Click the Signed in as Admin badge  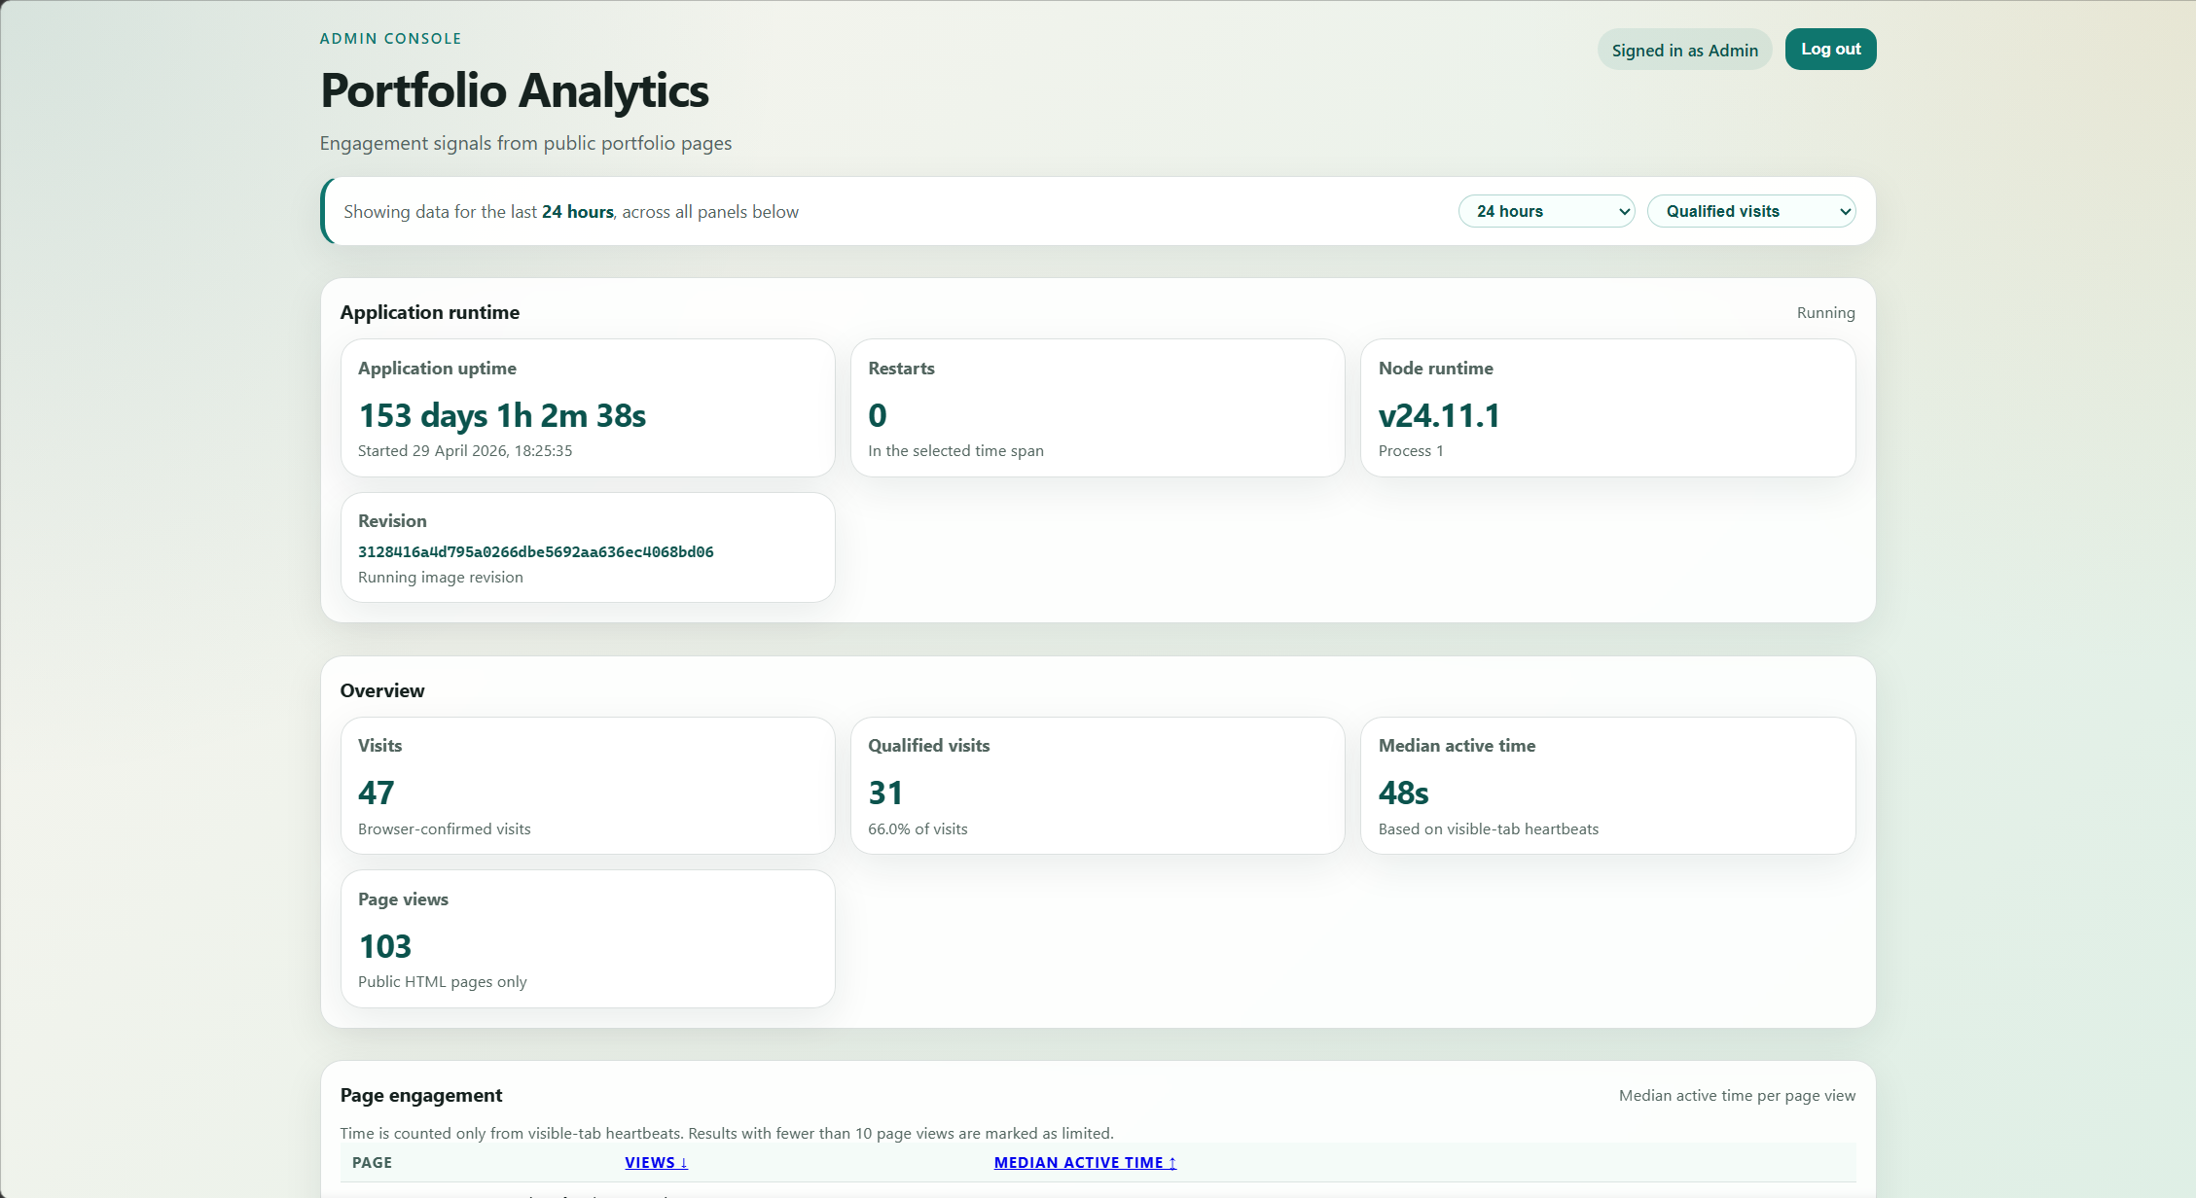coord(1684,50)
